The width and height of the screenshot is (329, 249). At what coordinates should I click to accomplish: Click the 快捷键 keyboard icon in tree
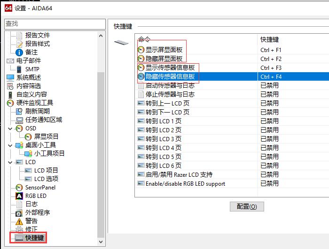tap(19, 238)
